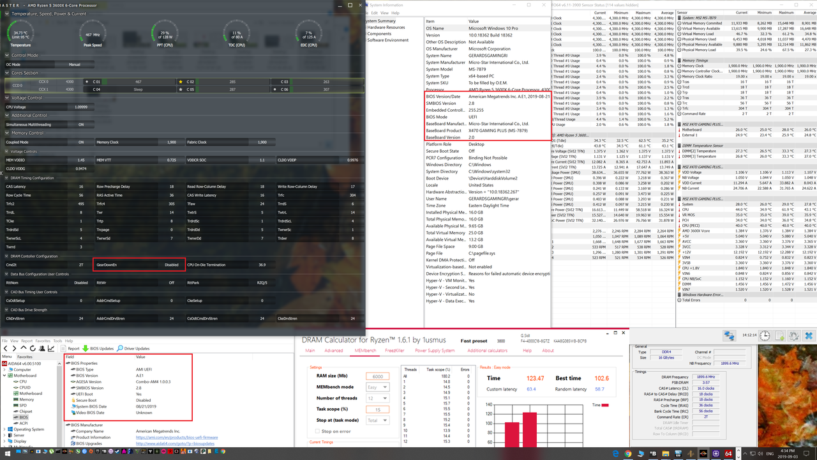Collapse Memory Control section in Ryzen Master
Viewport: 817px width, 460px height.
pos(8,133)
